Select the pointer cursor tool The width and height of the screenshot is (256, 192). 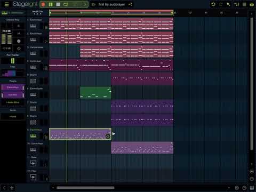(x=228, y=4)
